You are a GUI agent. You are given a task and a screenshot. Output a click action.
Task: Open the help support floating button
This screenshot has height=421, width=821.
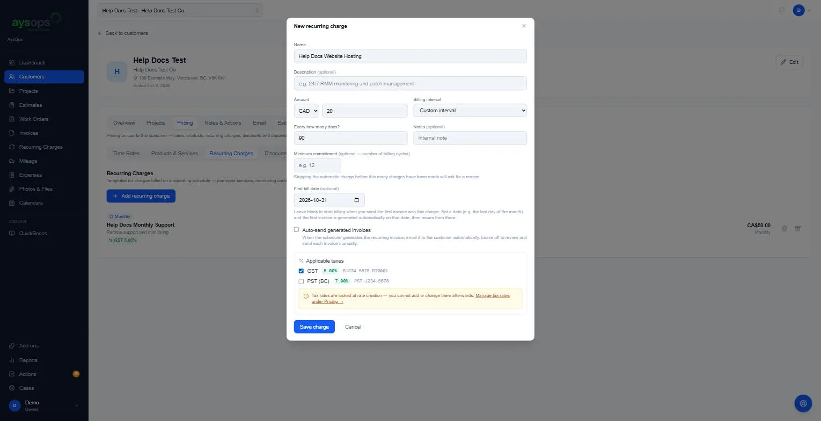pos(803,403)
